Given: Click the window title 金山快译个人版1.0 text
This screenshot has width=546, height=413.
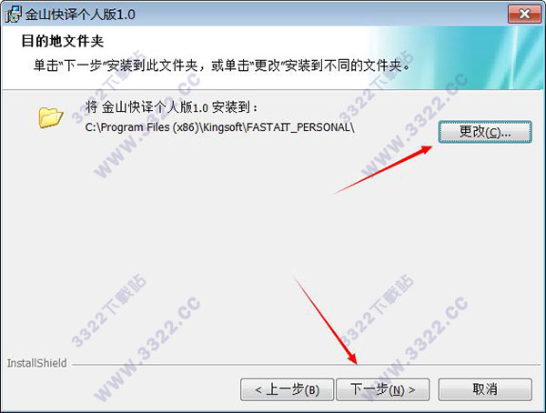Looking at the screenshot, I should click(80, 15).
